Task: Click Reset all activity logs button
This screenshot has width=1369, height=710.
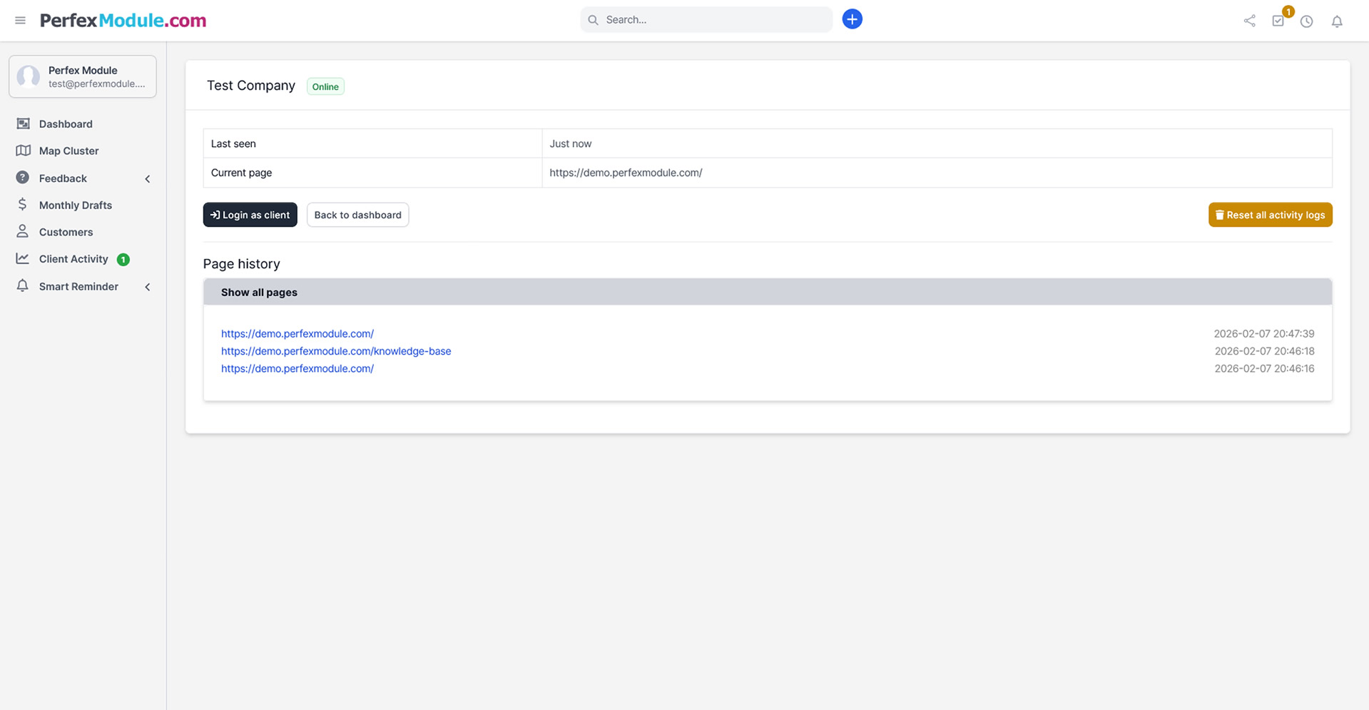Action: pos(1270,215)
